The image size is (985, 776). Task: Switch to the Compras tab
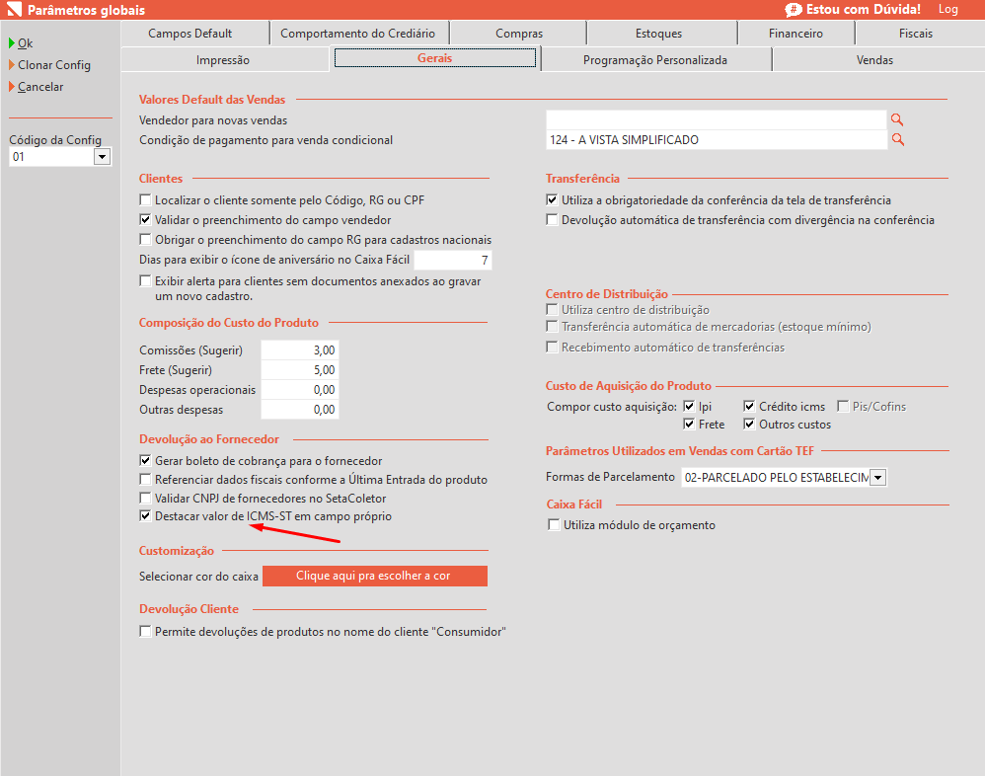coord(519,34)
